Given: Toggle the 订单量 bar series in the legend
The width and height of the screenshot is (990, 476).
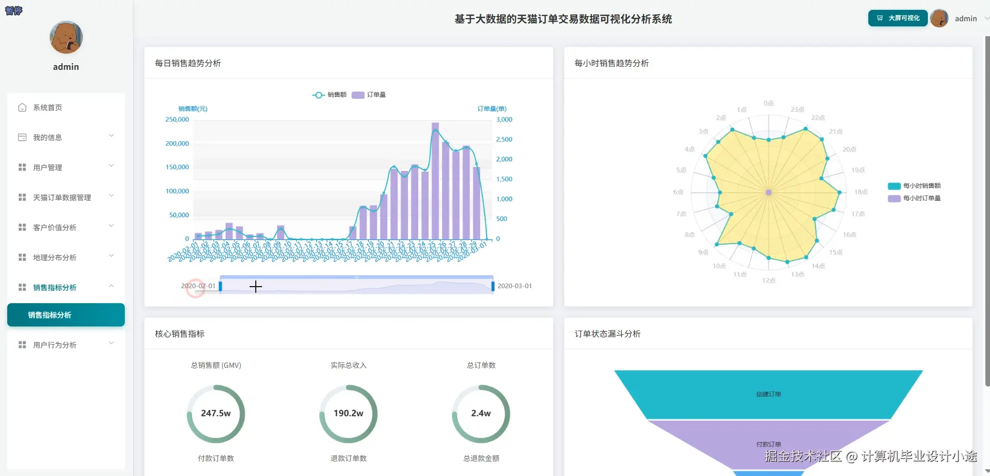Looking at the screenshot, I should click(x=369, y=95).
